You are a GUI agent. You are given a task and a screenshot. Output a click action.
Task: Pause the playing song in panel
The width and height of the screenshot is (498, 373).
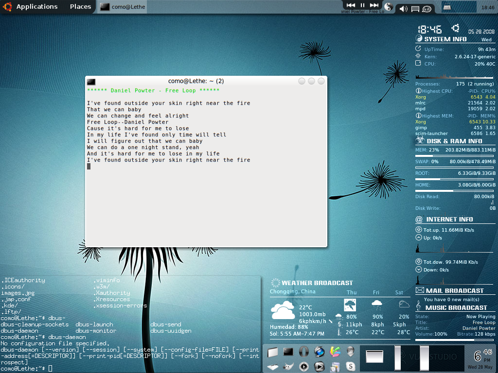coord(362,5)
